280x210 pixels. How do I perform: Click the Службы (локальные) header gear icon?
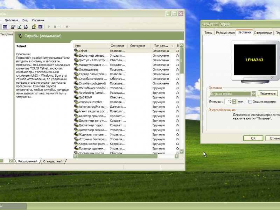click(x=20, y=36)
